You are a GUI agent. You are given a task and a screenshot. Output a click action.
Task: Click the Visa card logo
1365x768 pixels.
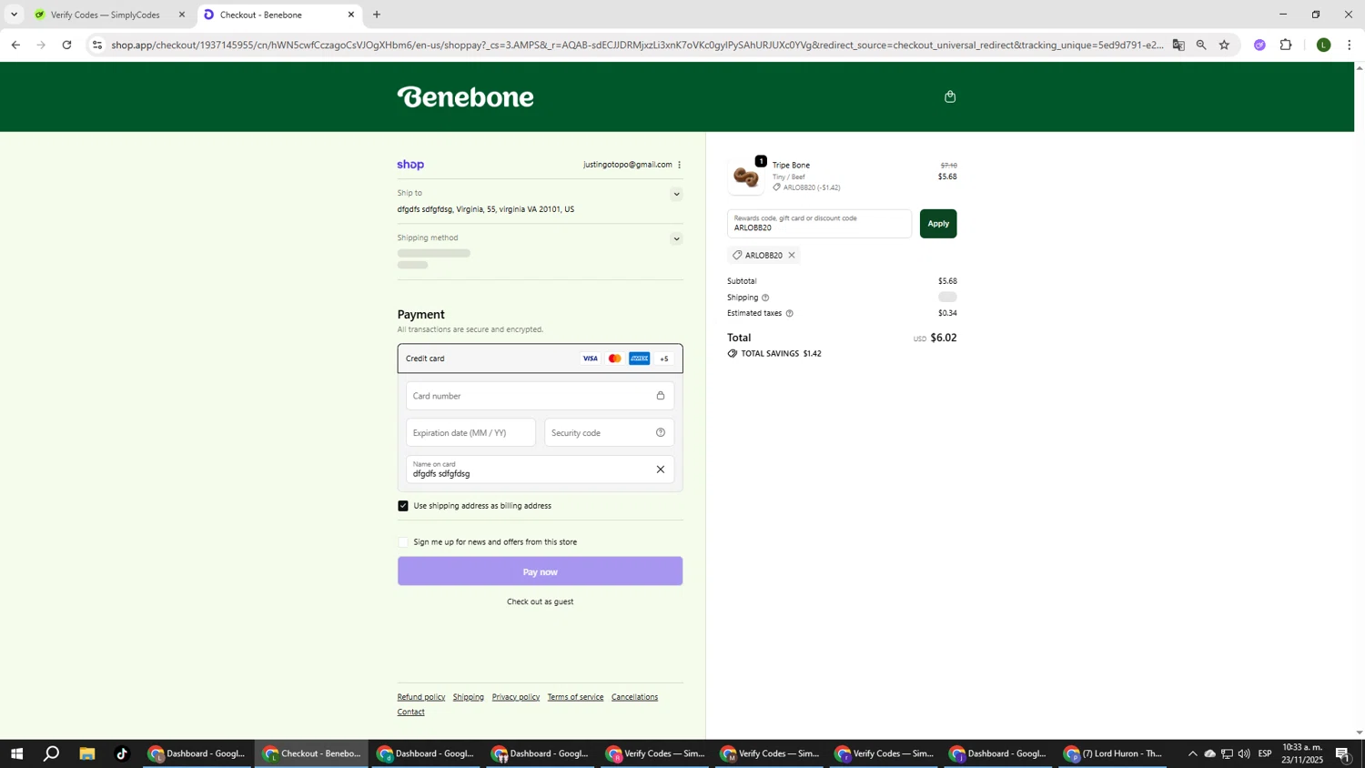pos(591,359)
